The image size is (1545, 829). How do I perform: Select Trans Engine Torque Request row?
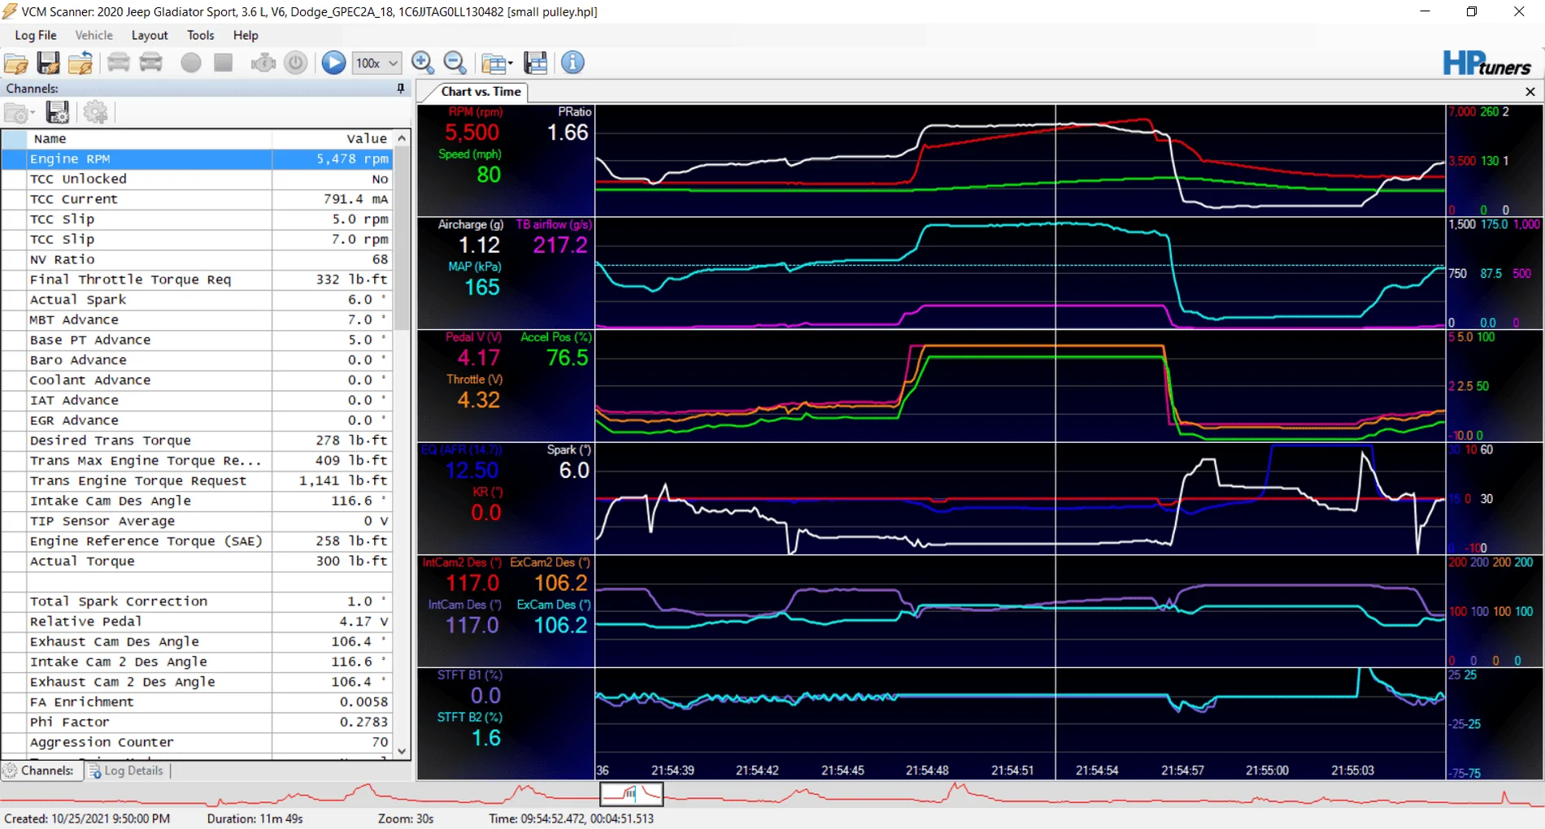pos(198,481)
